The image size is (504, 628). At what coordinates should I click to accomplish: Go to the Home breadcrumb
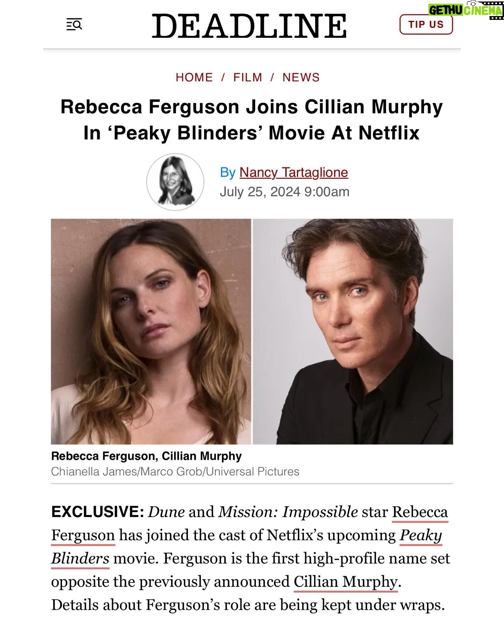[194, 77]
